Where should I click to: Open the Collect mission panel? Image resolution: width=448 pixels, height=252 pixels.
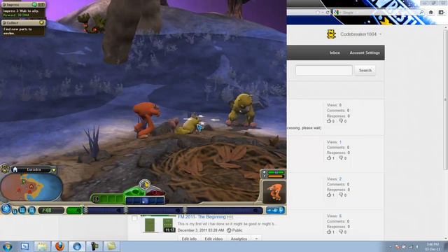tap(23, 28)
